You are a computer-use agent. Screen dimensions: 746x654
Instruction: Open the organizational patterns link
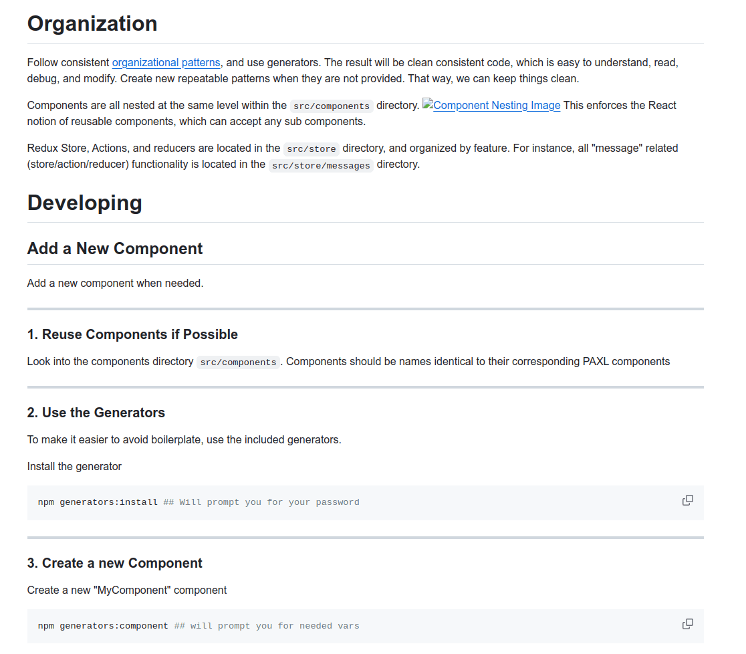pos(166,63)
